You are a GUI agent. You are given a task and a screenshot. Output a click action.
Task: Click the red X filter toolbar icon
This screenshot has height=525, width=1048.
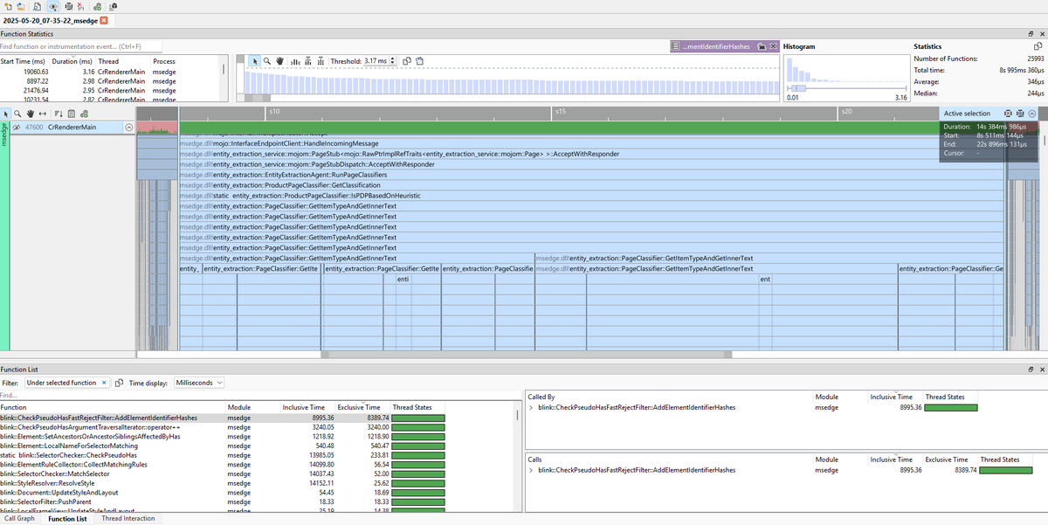tap(80, 6)
